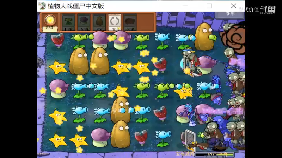The image size is (282, 158).
Task: Click the brown doom crater swirl at right
Action: coord(233,38)
